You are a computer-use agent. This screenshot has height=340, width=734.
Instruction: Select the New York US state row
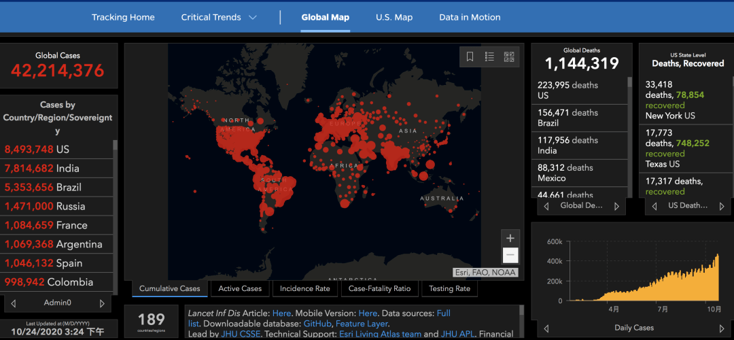684,100
